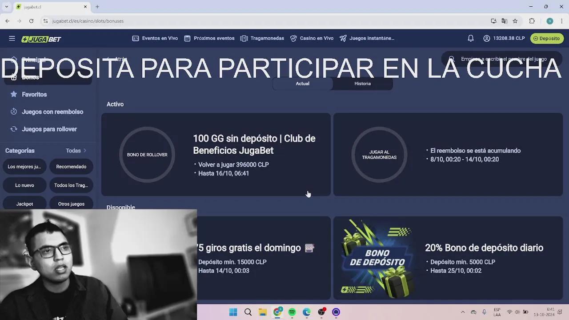The width and height of the screenshot is (569, 320).
Task: Open Casino en Vivo menu item
Action: [x=312, y=38]
